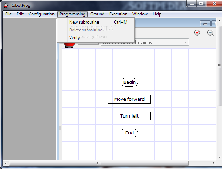This screenshot has height=169, width=222.
Task: Open the Execution menu
Action: point(118,14)
